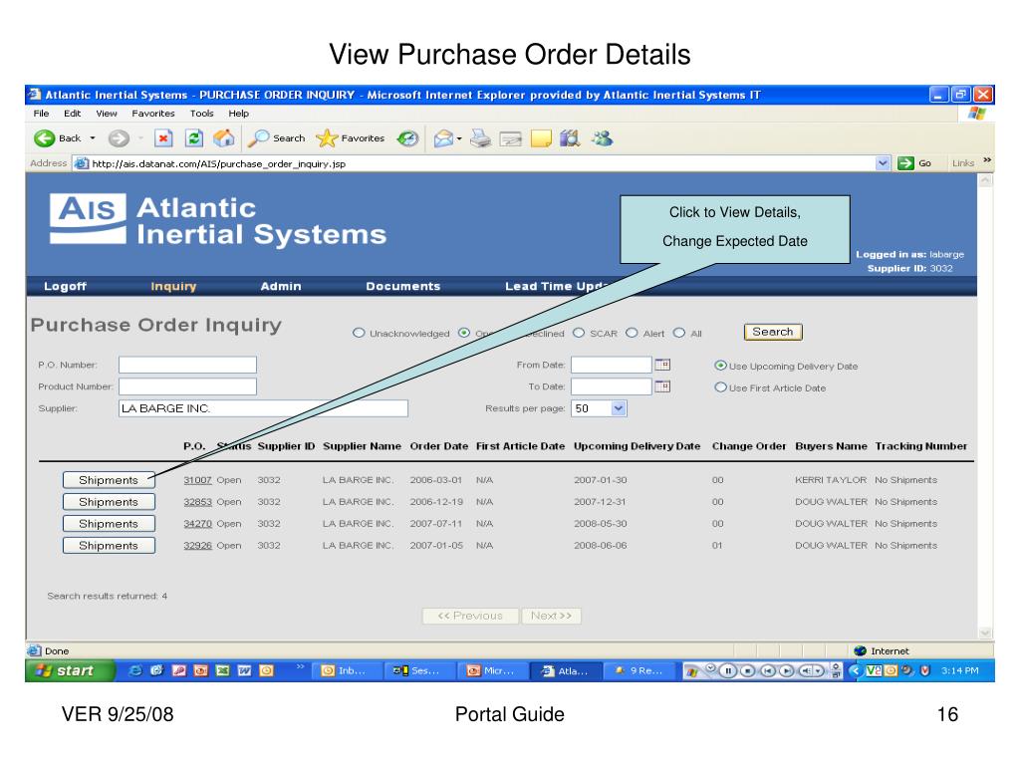
Task: Click the Product Number input field
Action: point(187,386)
